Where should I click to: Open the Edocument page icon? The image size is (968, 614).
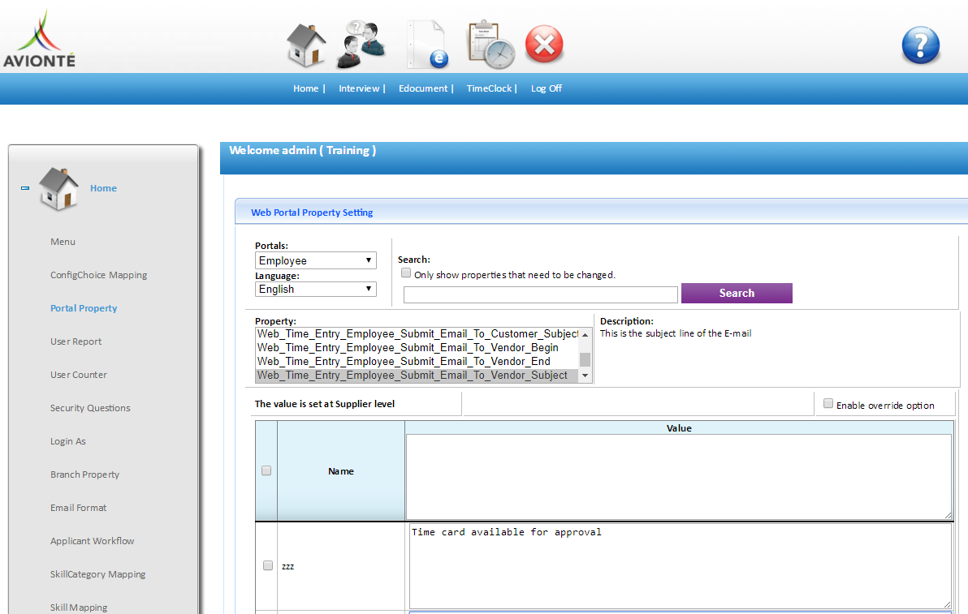click(x=427, y=45)
